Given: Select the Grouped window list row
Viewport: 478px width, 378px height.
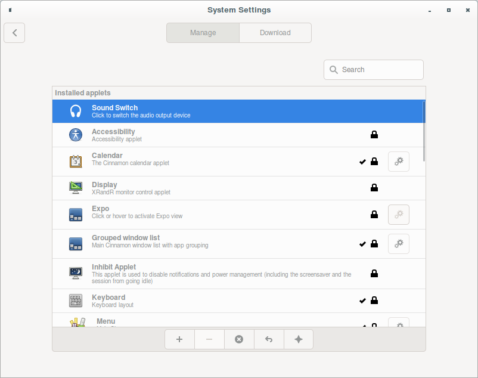Looking at the screenshot, I should [238, 244].
